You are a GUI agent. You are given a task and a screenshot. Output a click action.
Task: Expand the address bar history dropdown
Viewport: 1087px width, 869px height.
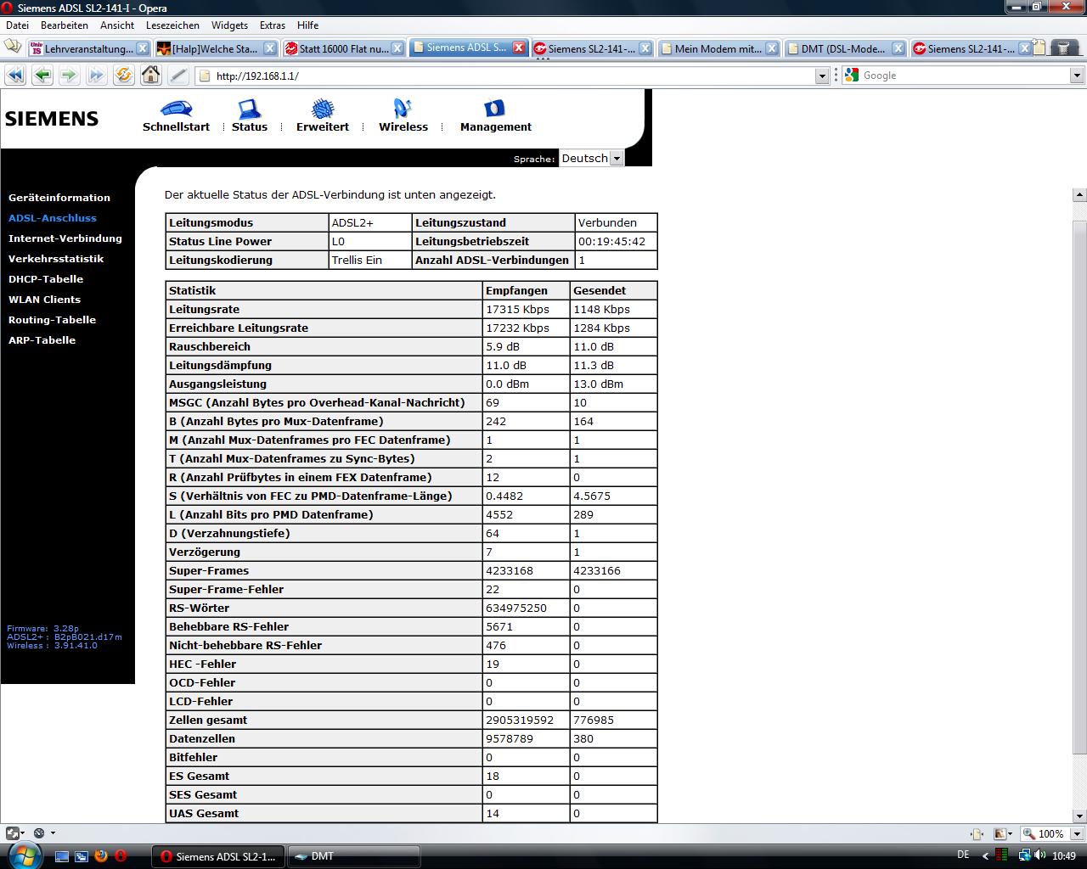pyautogui.click(x=821, y=76)
